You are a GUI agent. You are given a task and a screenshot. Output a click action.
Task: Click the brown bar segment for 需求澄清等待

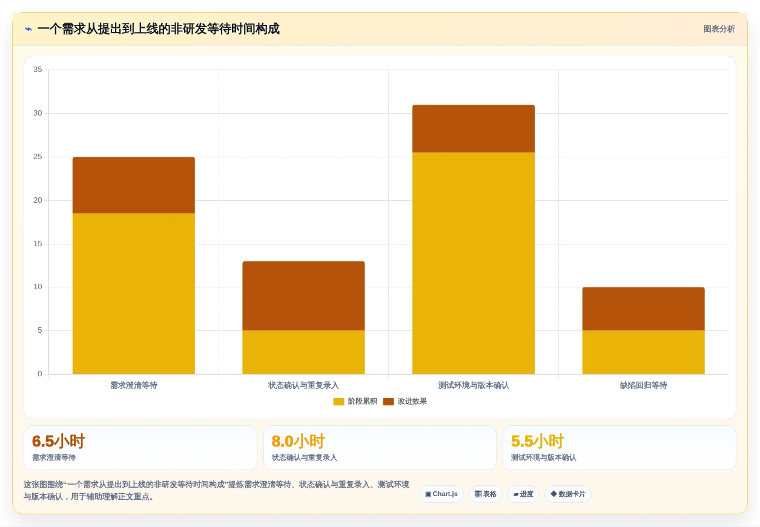[134, 185]
